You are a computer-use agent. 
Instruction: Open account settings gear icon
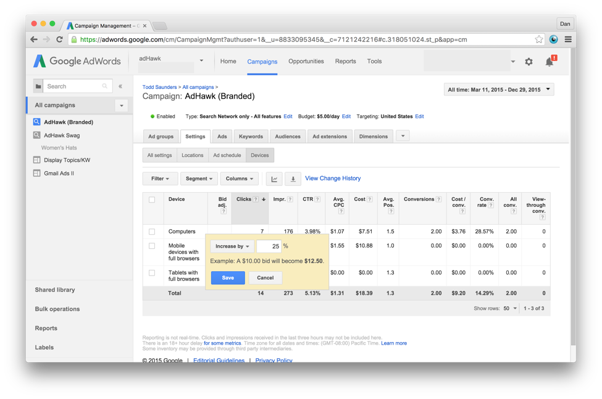529,61
